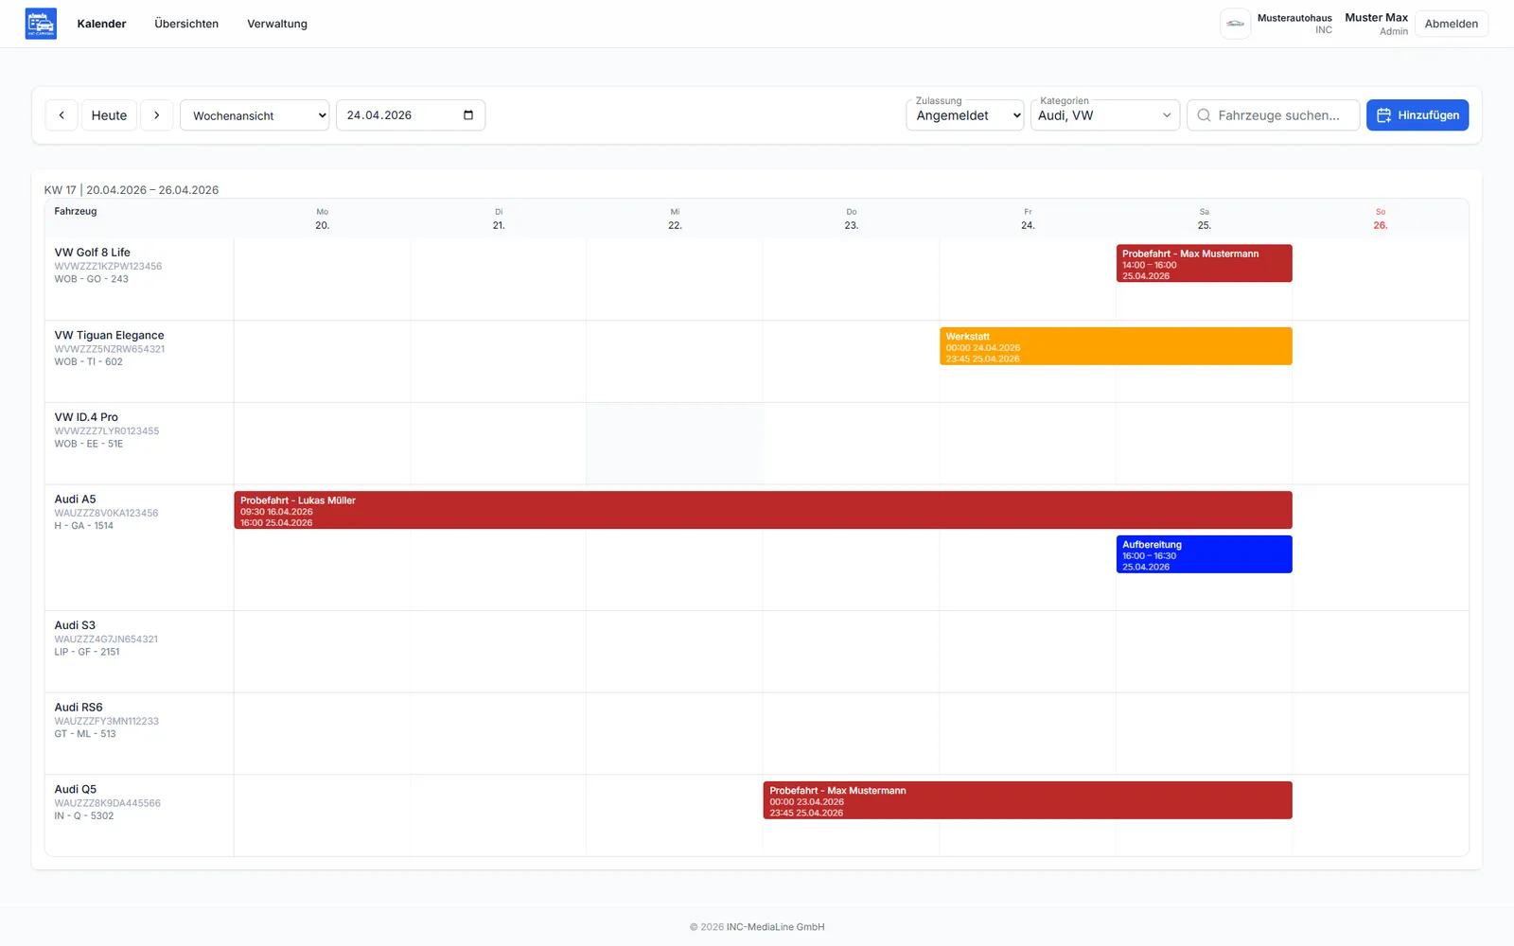Go to previous week with left chevron
The width and height of the screenshot is (1514, 946).
[x=62, y=115]
